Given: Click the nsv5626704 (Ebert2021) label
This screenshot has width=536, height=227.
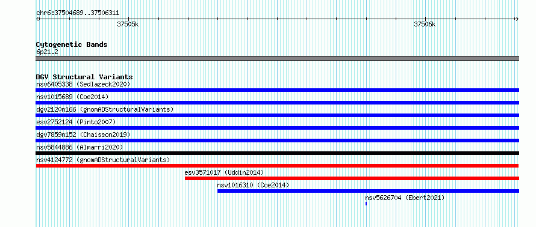Looking at the screenshot, I should tap(405, 198).
